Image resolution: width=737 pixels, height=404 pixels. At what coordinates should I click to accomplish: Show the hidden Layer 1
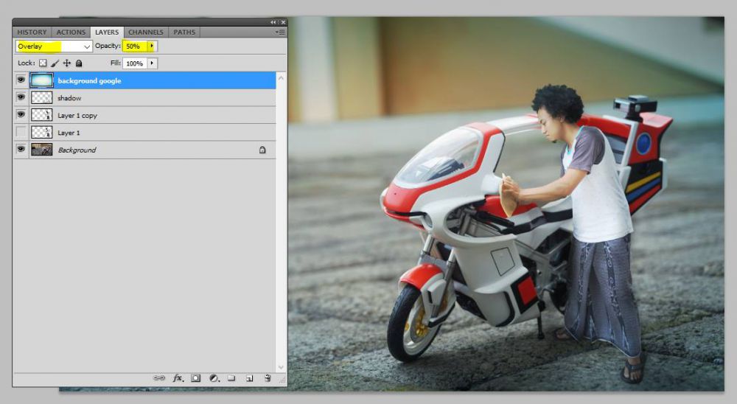tap(21, 133)
